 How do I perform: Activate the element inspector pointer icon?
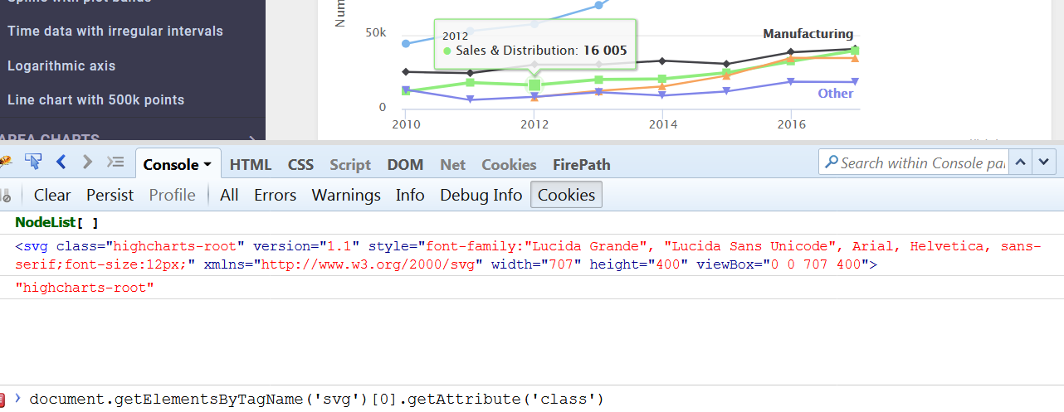coord(33,162)
